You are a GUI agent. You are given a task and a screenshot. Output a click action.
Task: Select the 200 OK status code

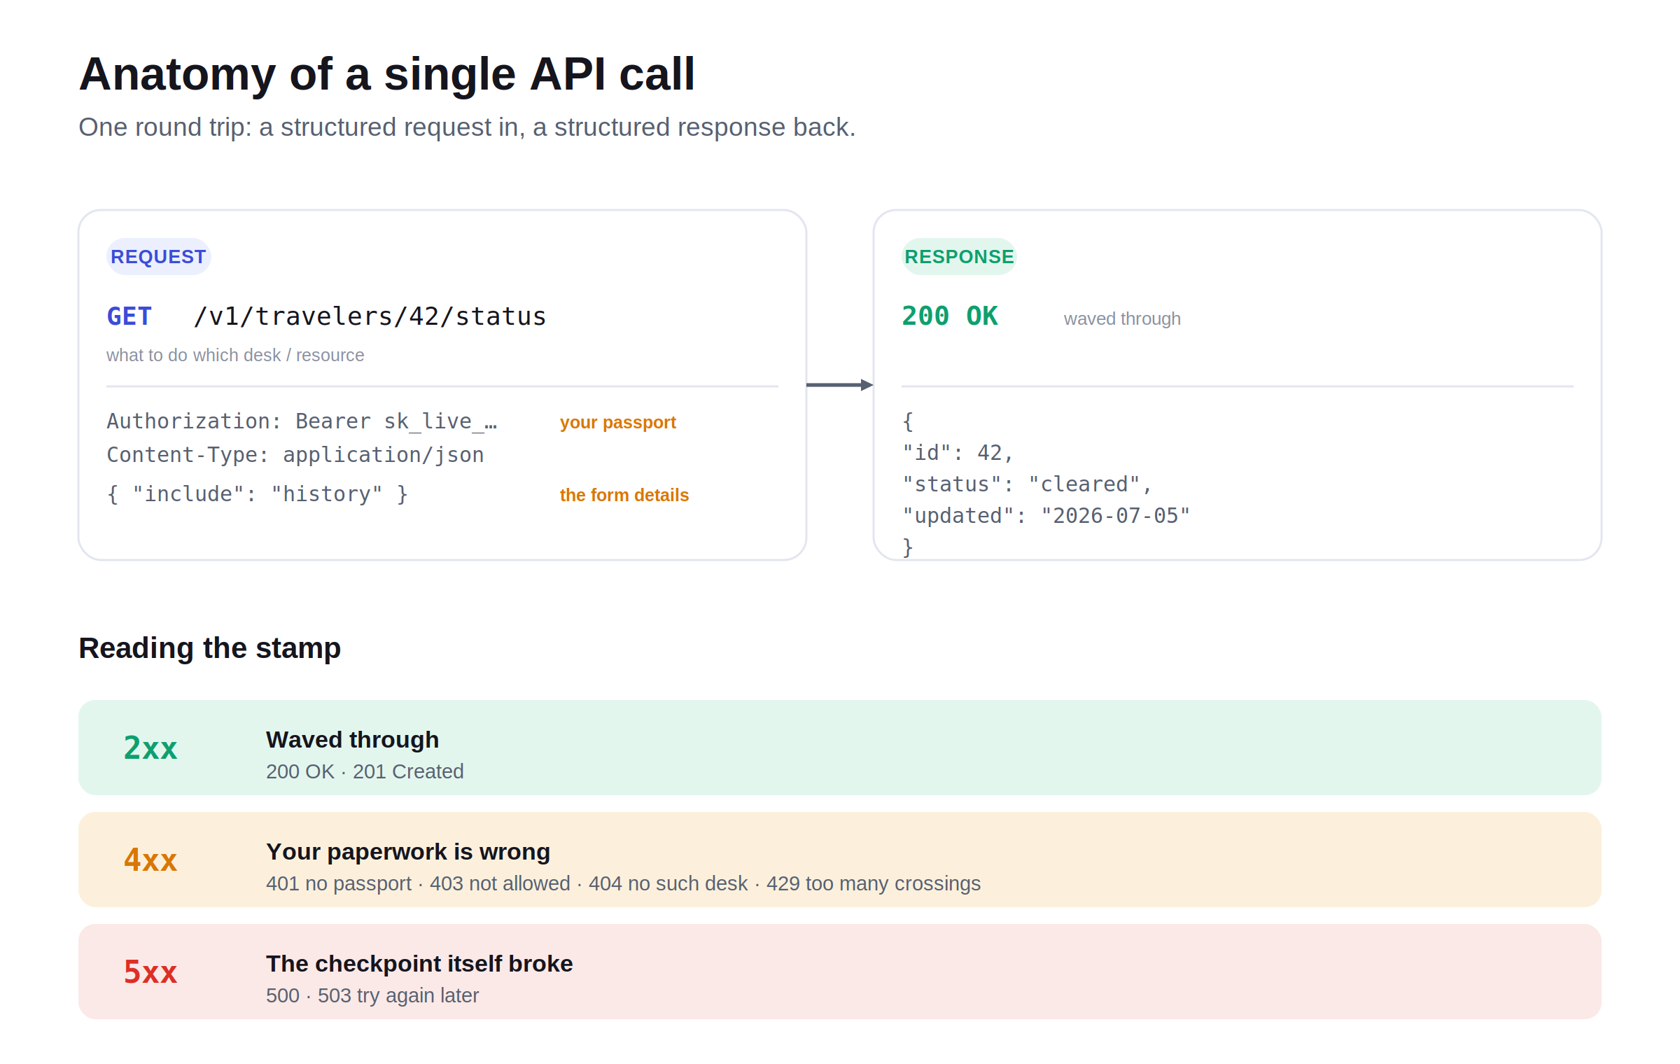[x=949, y=316]
